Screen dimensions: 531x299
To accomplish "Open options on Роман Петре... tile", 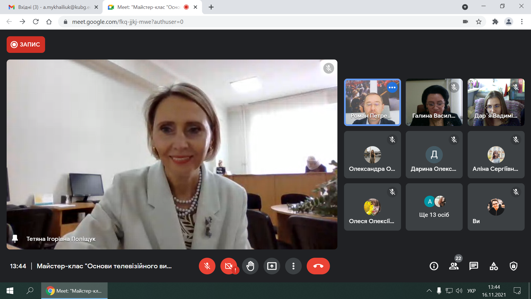I will point(392,87).
